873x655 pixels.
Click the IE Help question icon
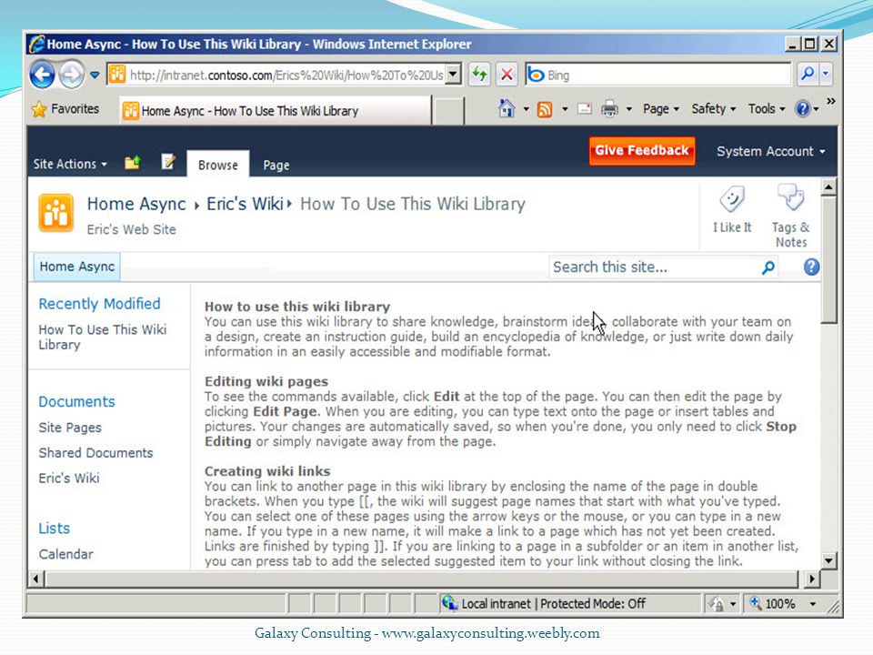click(x=803, y=108)
